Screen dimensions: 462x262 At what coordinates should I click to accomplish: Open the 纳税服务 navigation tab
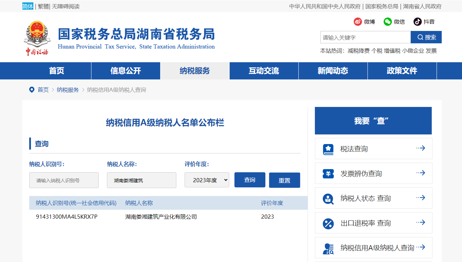[195, 71]
